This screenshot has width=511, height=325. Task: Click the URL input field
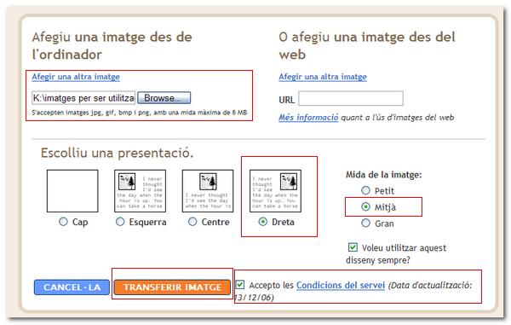pyautogui.click(x=351, y=99)
